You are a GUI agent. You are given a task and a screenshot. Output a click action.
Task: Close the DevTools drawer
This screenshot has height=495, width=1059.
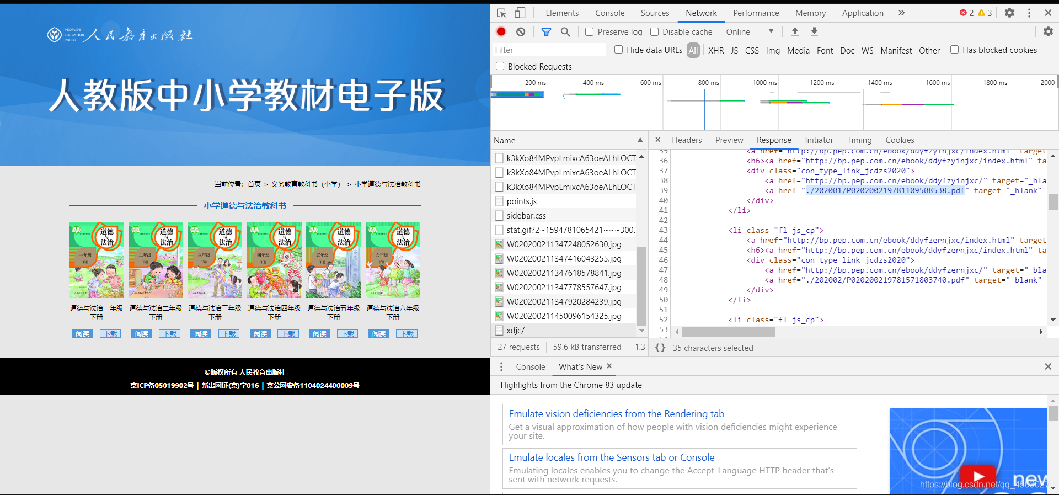coord(1048,366)
